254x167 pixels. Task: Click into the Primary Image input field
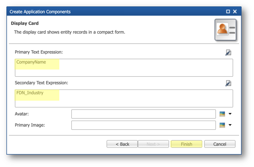143,125
